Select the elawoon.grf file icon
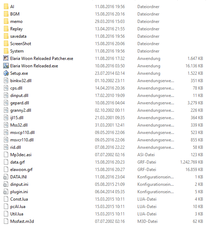The image size is (214, 226). [x=6, y=170]
